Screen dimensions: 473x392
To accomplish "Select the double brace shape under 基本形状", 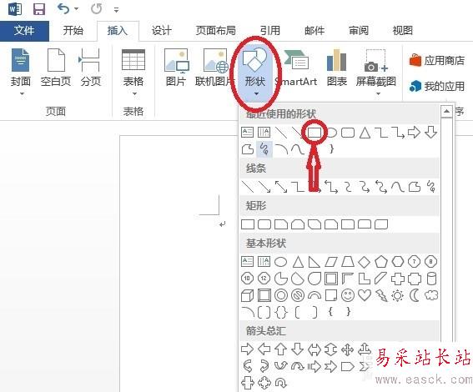I will [x=281, y=312].
